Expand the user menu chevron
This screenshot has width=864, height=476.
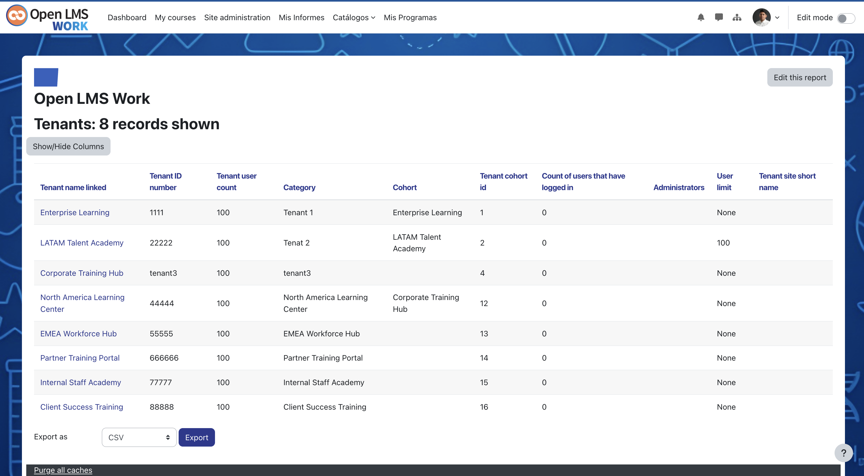[x=777, y=18]
